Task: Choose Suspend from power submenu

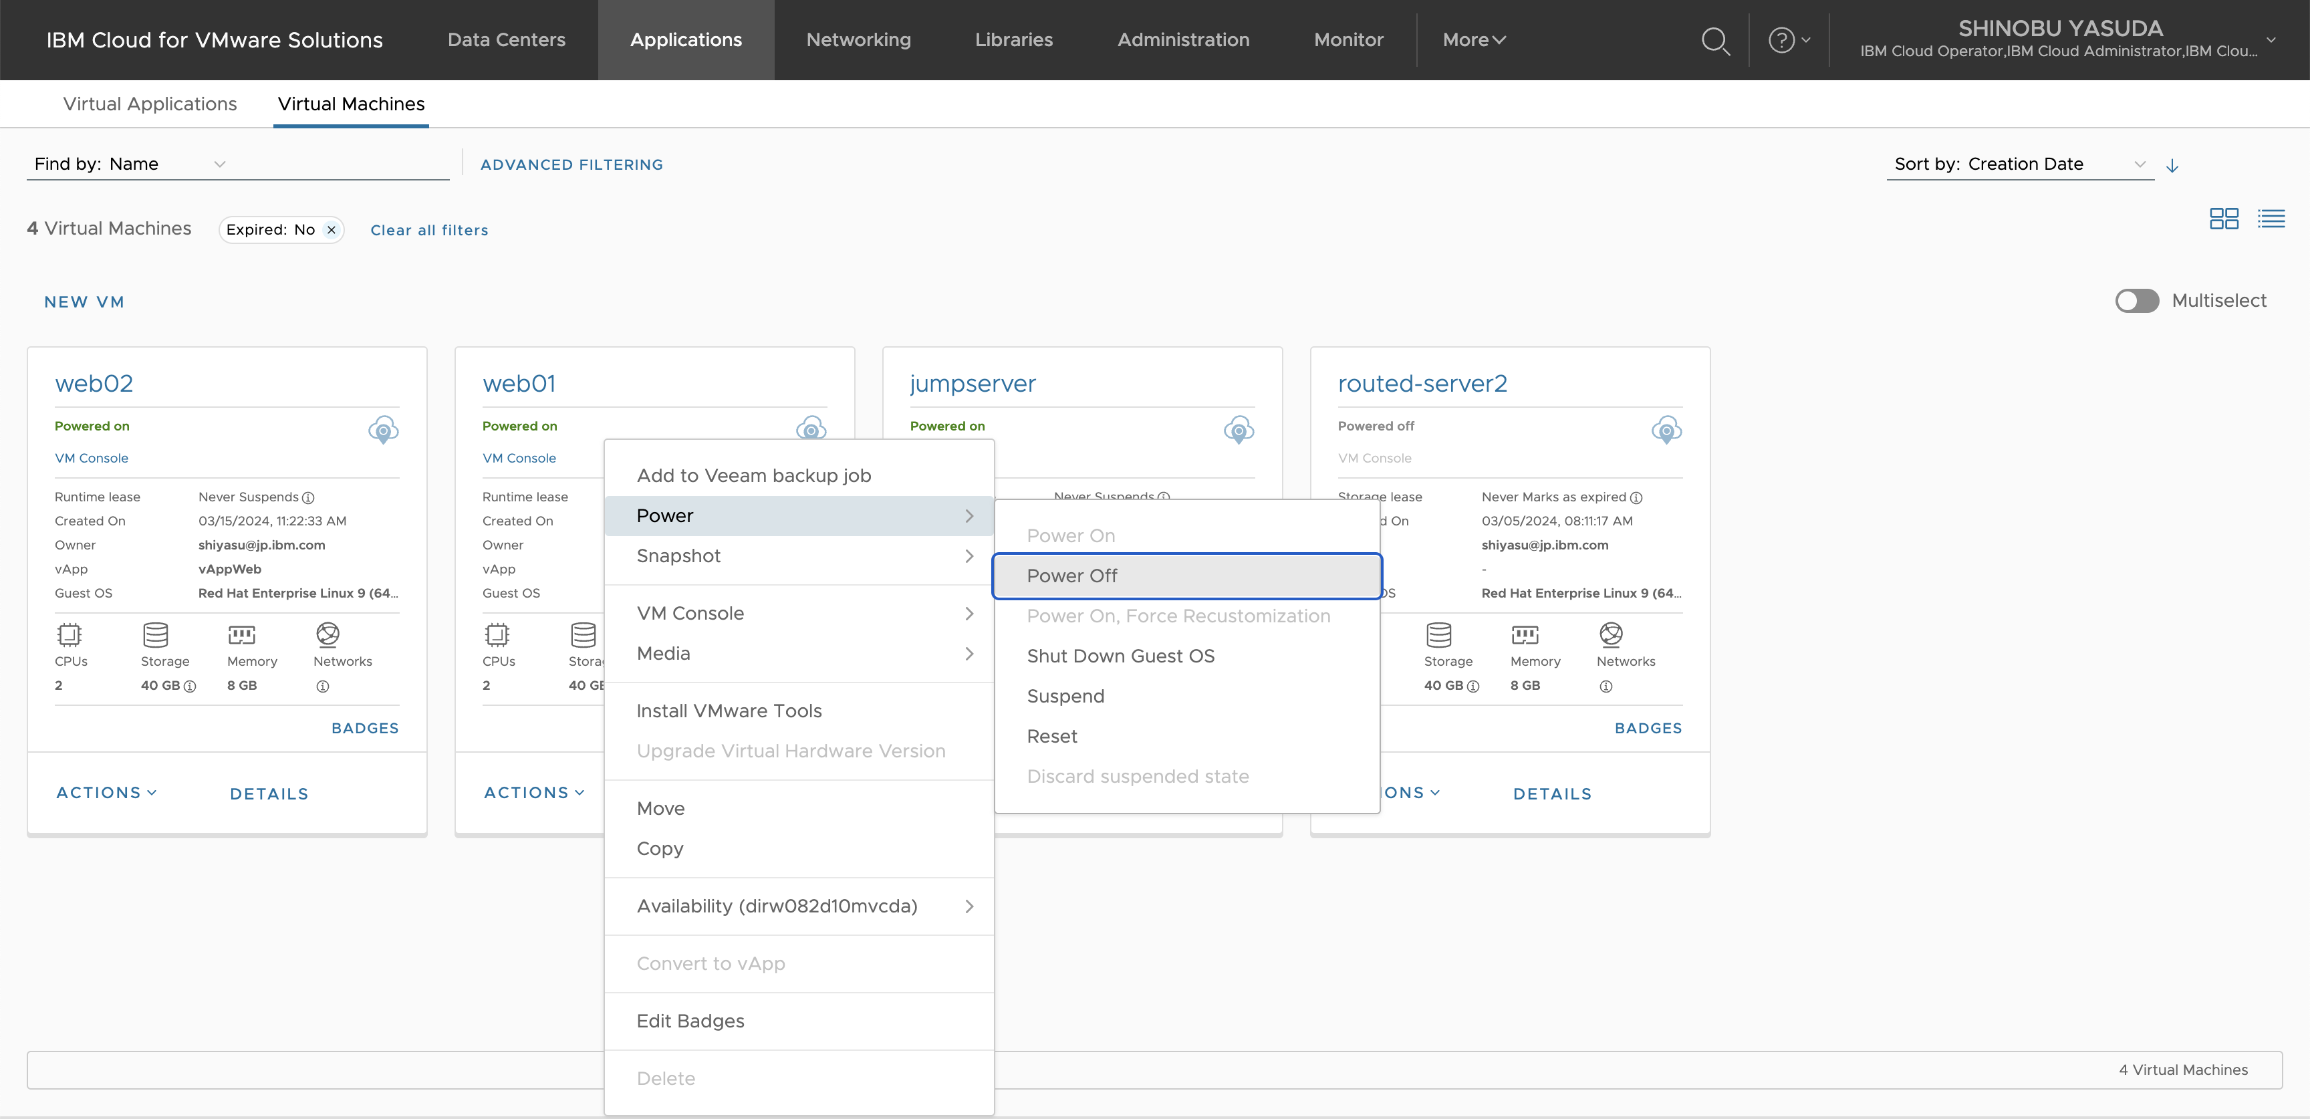Action: click(x=1187, y=697)
